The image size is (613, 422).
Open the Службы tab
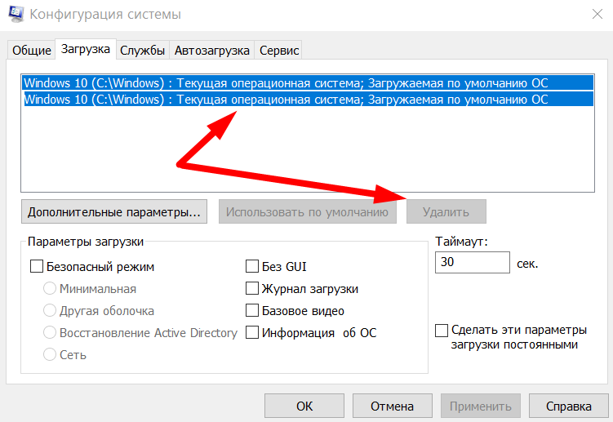coord(142,51)
